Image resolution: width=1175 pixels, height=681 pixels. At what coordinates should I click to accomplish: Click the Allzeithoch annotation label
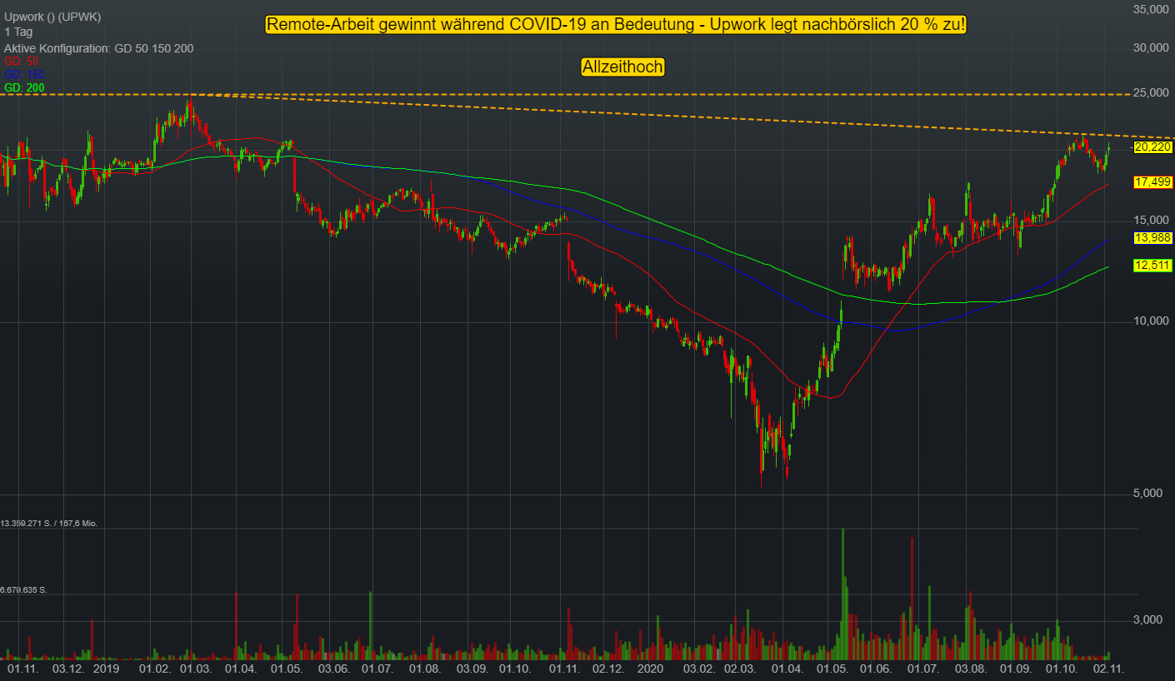click(622, 67)
